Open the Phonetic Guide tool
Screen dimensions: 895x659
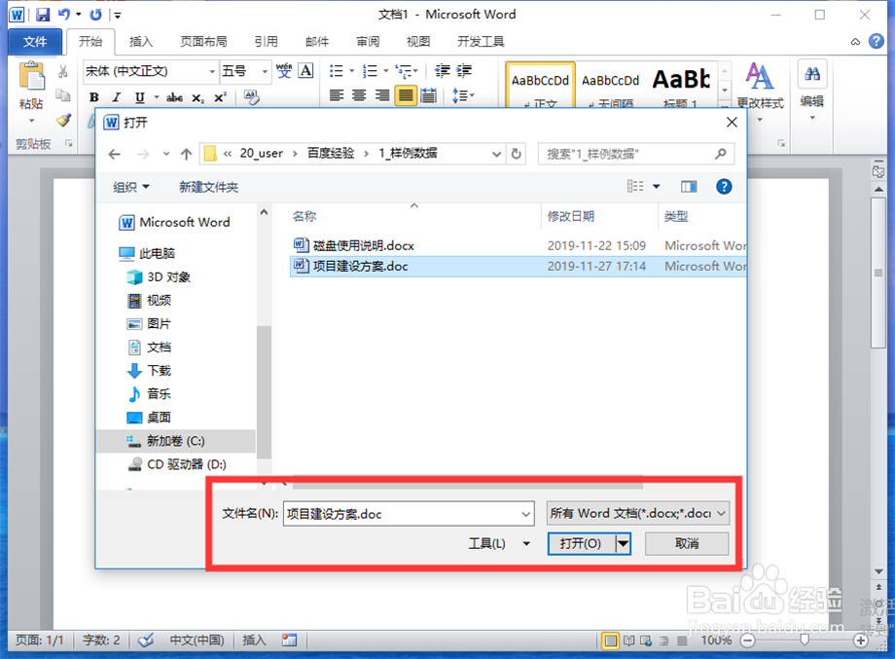(284, 71)
